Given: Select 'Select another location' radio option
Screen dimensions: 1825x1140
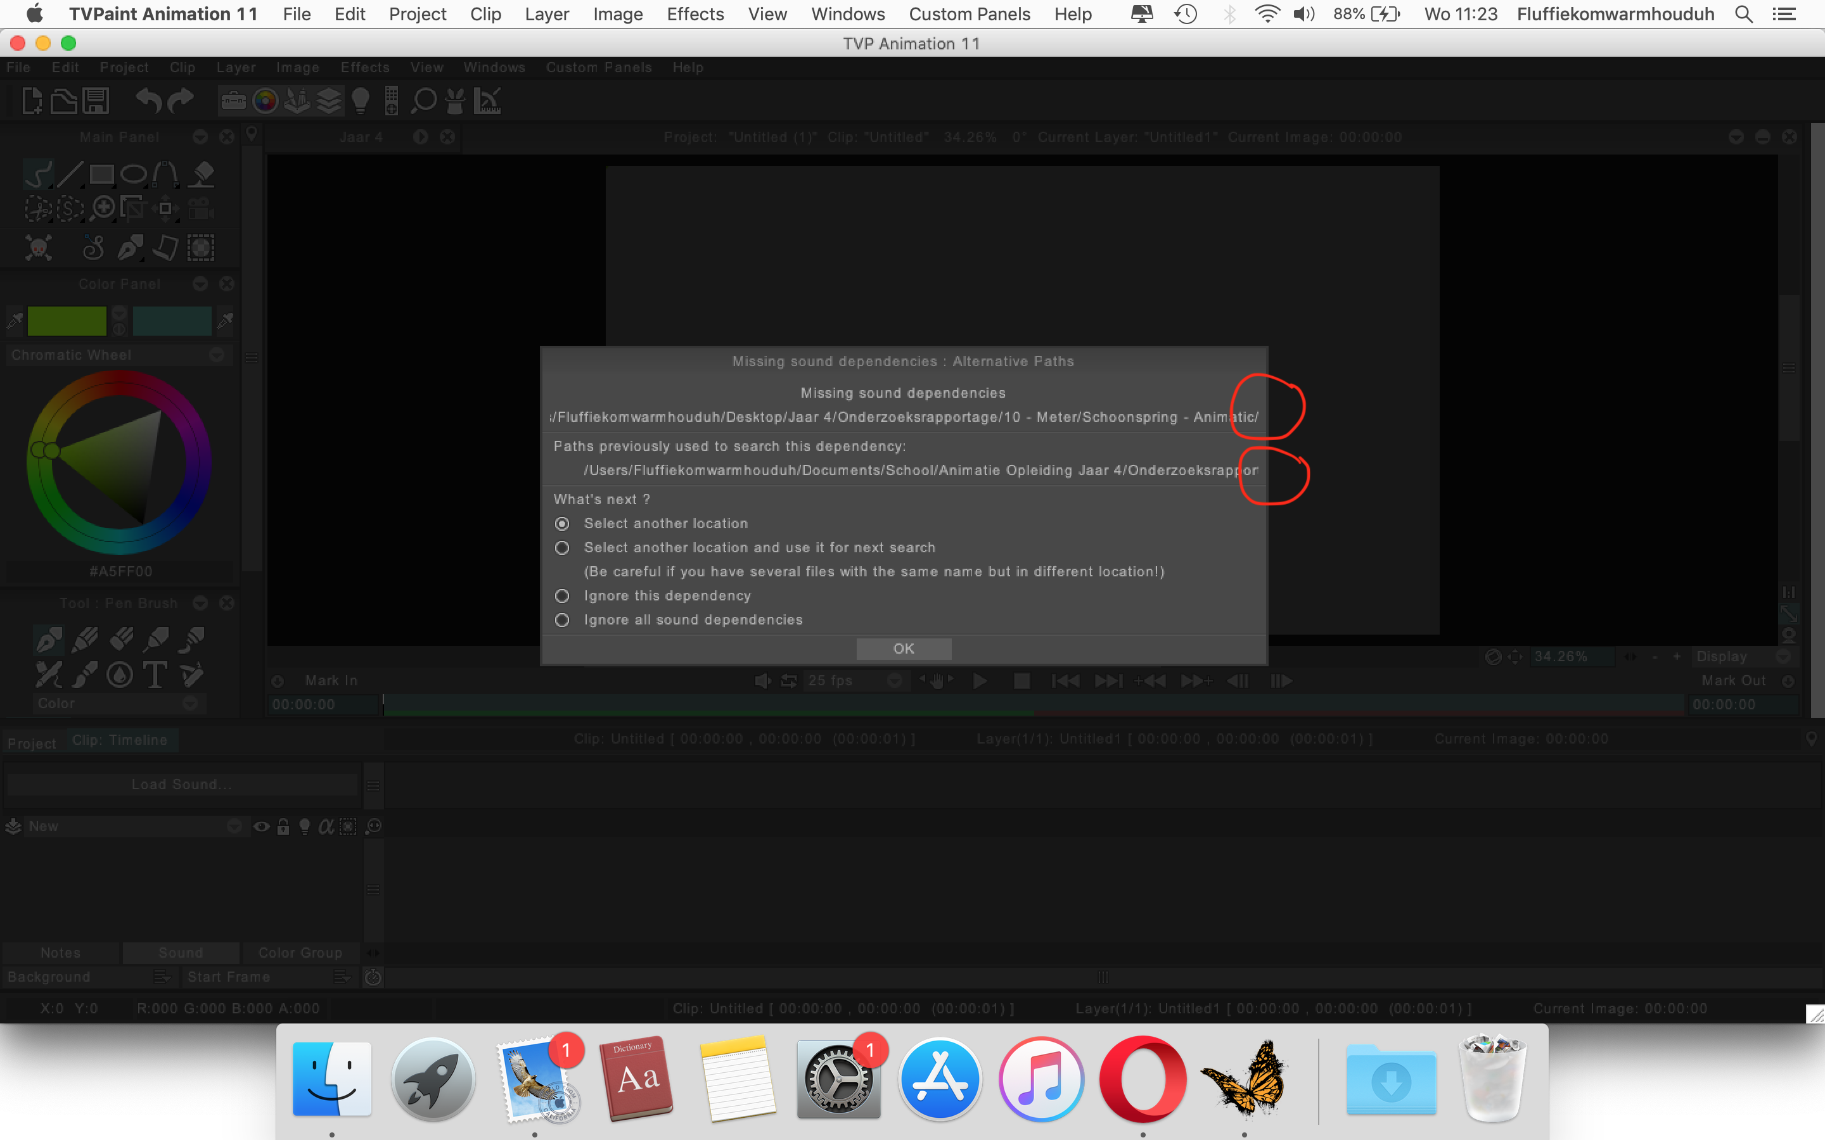Looking at the screenshot, I should tap(562, 523).
